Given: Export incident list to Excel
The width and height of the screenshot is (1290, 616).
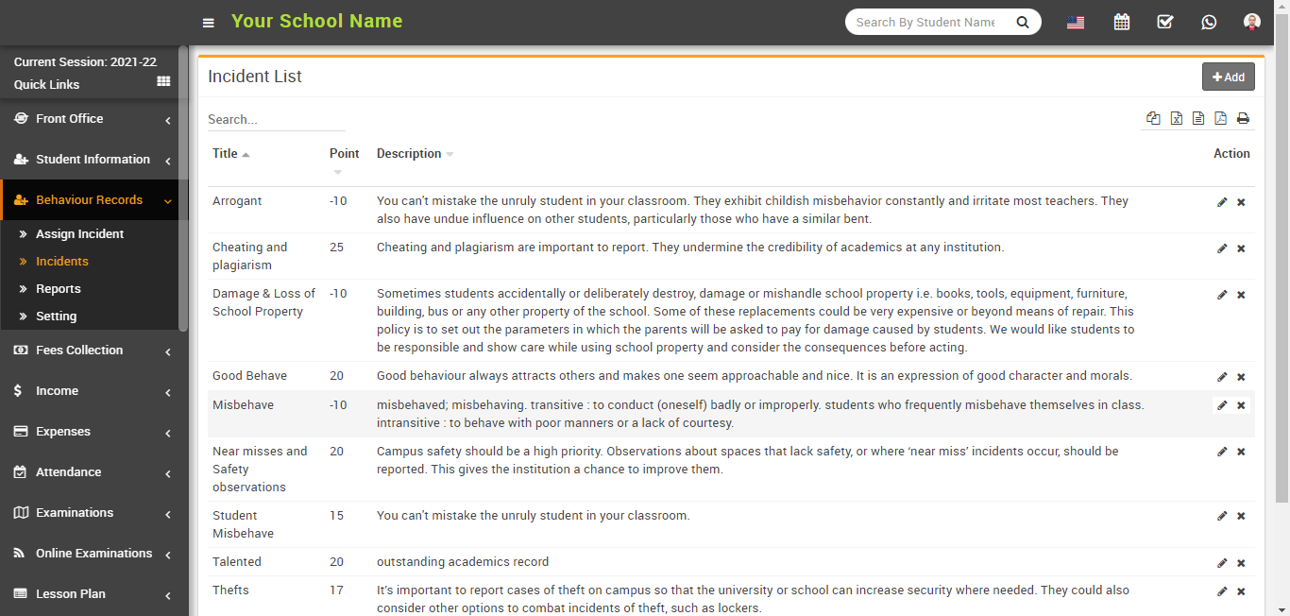Looking at the screenshot, I should pos(1176,118).
